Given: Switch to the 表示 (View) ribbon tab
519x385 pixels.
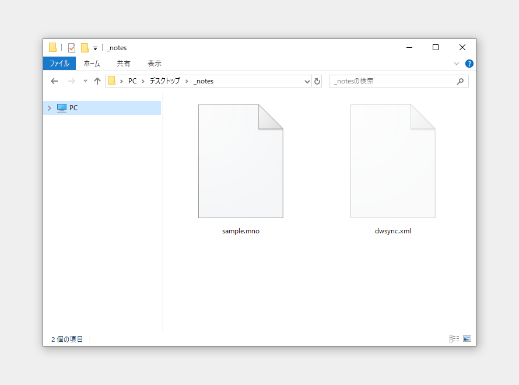Looking at the screenshot, I should [x=155, y=63].
